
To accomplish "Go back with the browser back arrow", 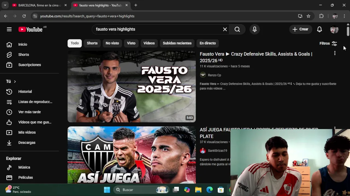I will (6, 16).
